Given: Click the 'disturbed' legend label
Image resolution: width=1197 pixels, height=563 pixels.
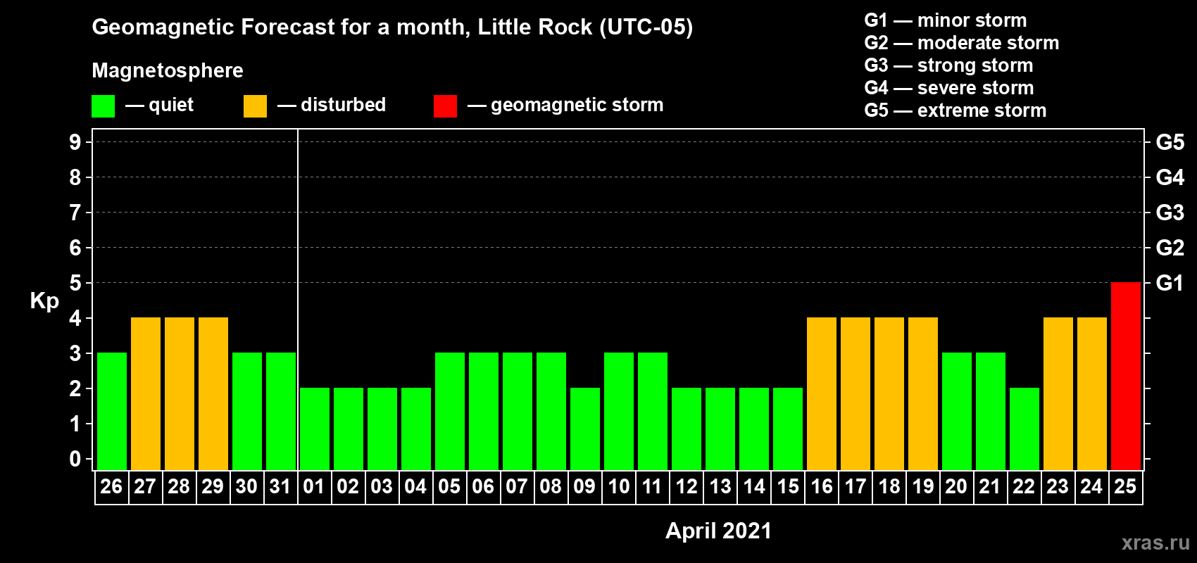Looking at the screenshot, I should (x=343, y=105).
